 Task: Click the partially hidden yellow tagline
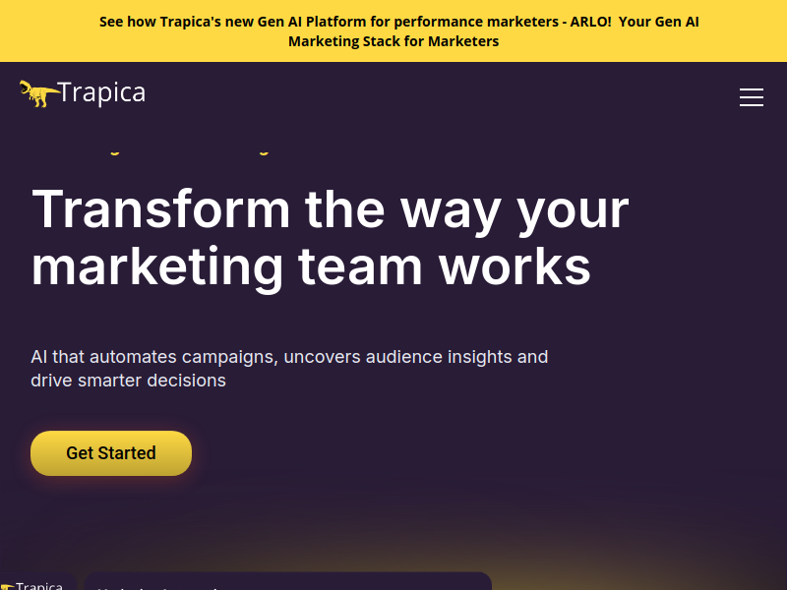148,150
